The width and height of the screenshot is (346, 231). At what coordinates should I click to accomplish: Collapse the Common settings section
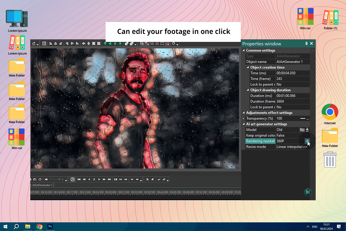(x=244, y=51)
